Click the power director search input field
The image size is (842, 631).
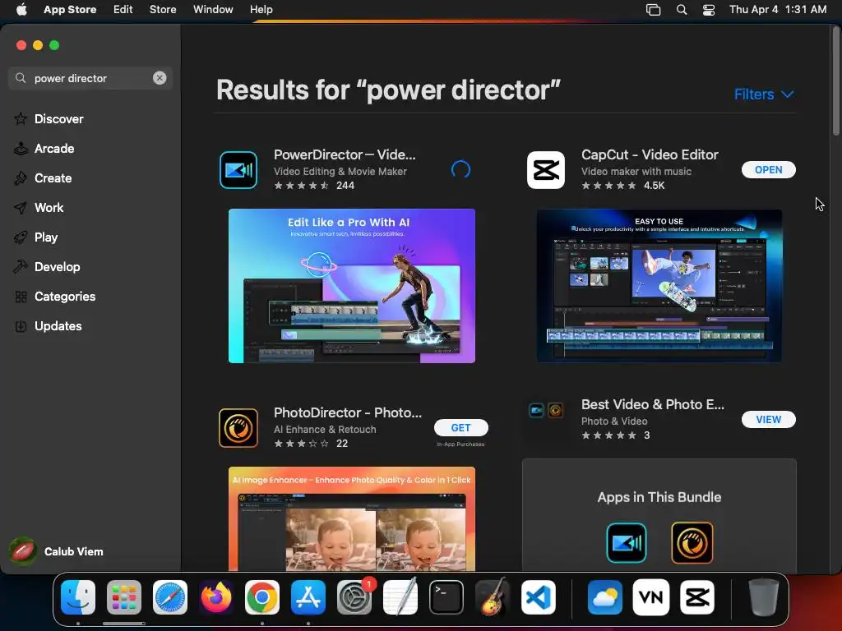(x=90, y=78)
